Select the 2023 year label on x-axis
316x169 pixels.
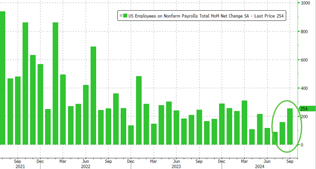pyautogui.click(x=176, y=166)
